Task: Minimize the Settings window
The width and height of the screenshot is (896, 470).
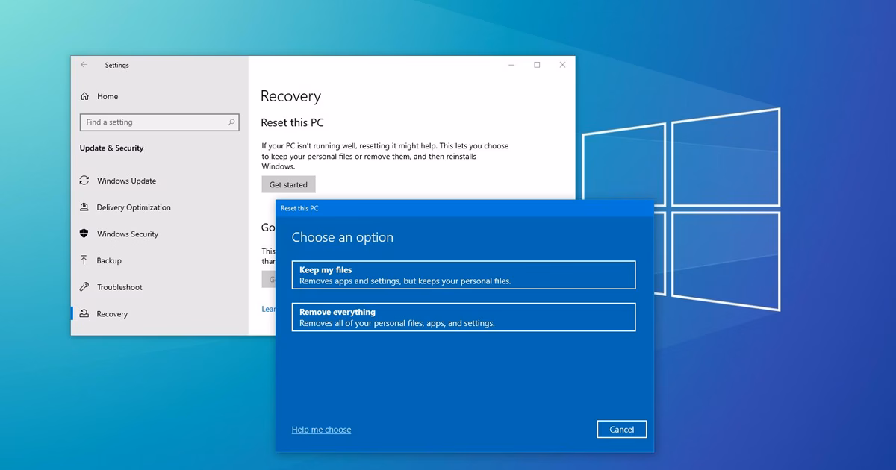Action: tap(511, 65)
